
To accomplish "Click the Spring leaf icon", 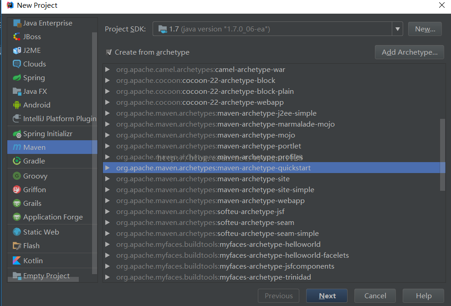I will coord(17,78).
